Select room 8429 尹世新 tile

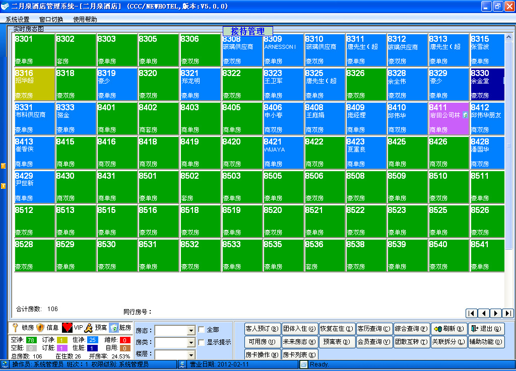(x=34, y=187)
